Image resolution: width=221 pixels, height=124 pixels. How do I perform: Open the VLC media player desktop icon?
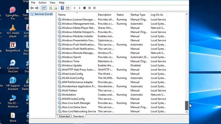point(13,31)
